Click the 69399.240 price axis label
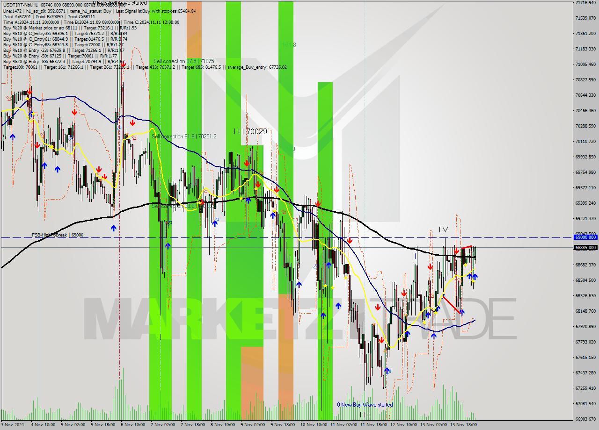Image resolution: width=599 pixels, height=430 pixels. (x=585, y=203)
